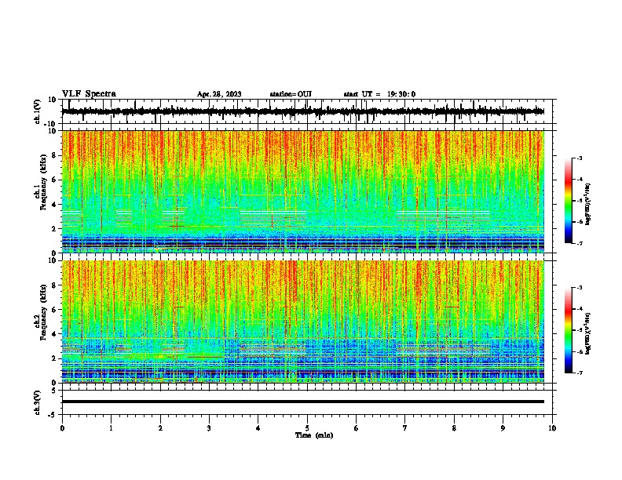Select the date text "Apr. 28, 2023"

tap(219, 94)
